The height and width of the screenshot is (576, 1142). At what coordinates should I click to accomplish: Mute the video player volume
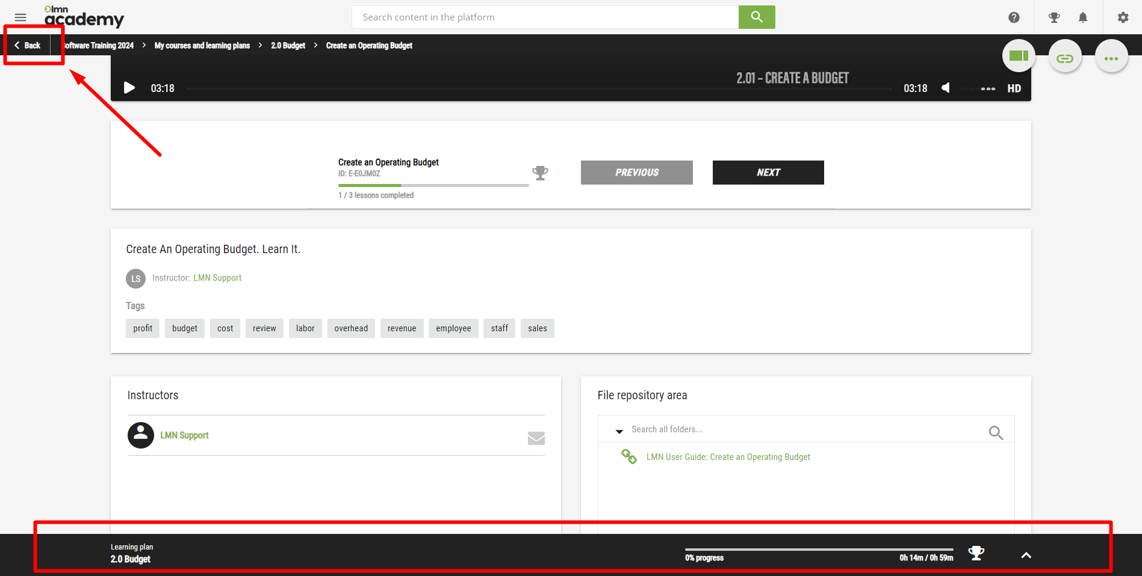(946, 88)
